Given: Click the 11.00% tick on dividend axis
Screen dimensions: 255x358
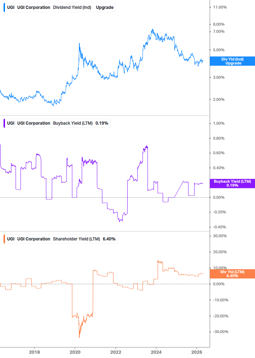Looking at the screenshot, I should (x=220, y=7).
